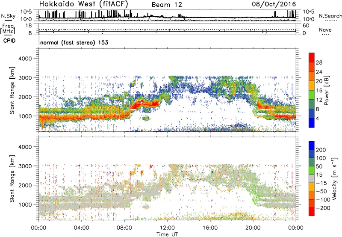
Task: Click the 'Velocity [m s-1]' colorbar label
Action: point(334,178)
